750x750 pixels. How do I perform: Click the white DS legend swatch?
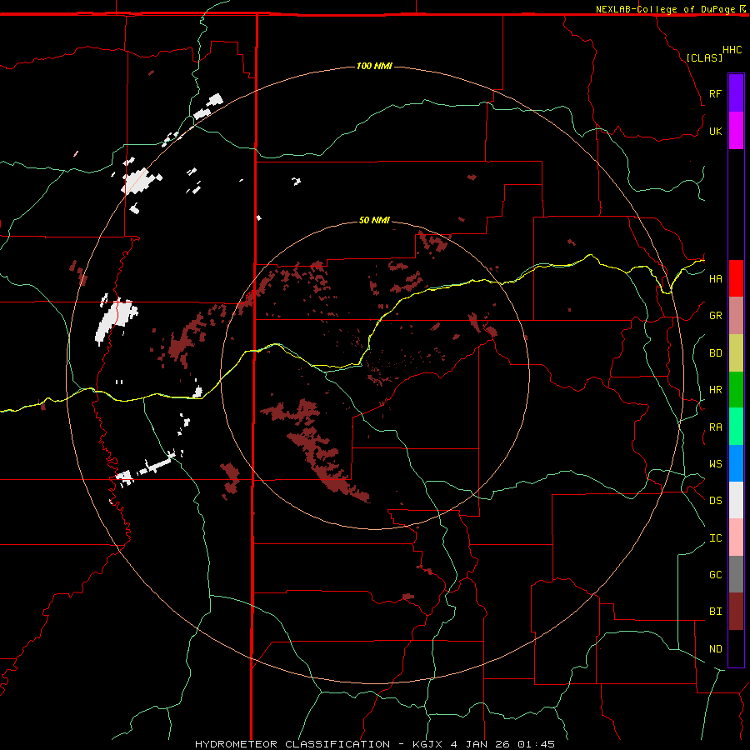click(736, 500)
